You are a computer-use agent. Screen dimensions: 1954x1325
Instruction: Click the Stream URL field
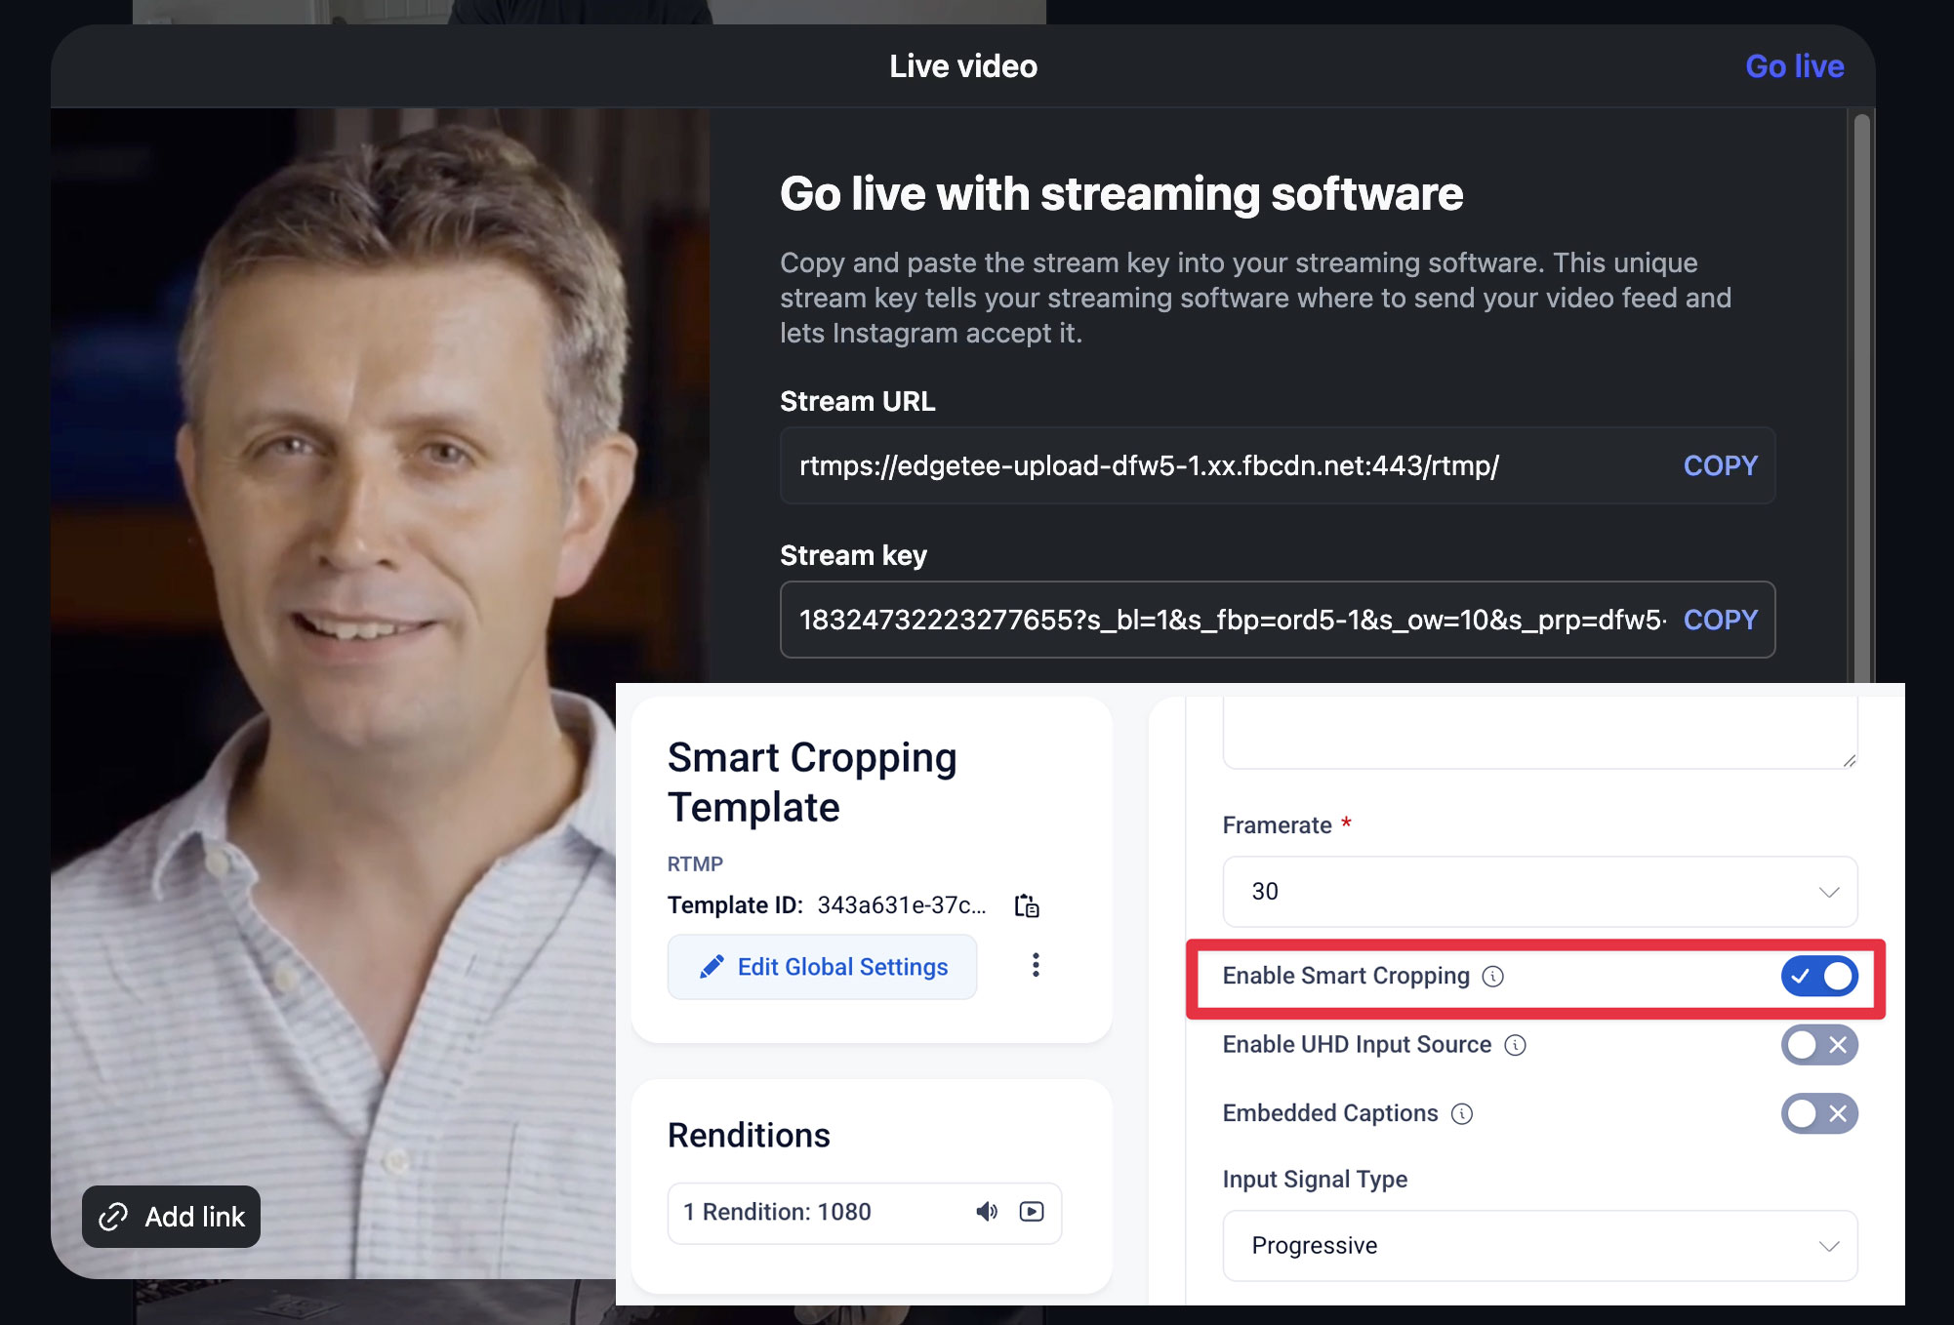coord(1278,465)
